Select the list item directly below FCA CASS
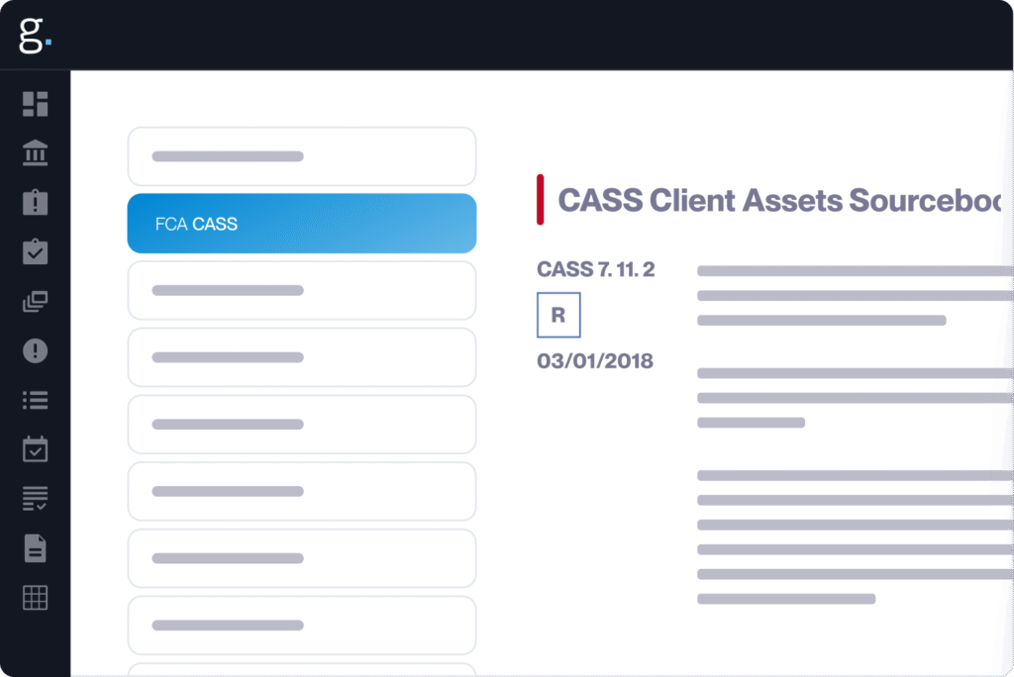This screenshot has width=1014, height=677. [301, 290]
